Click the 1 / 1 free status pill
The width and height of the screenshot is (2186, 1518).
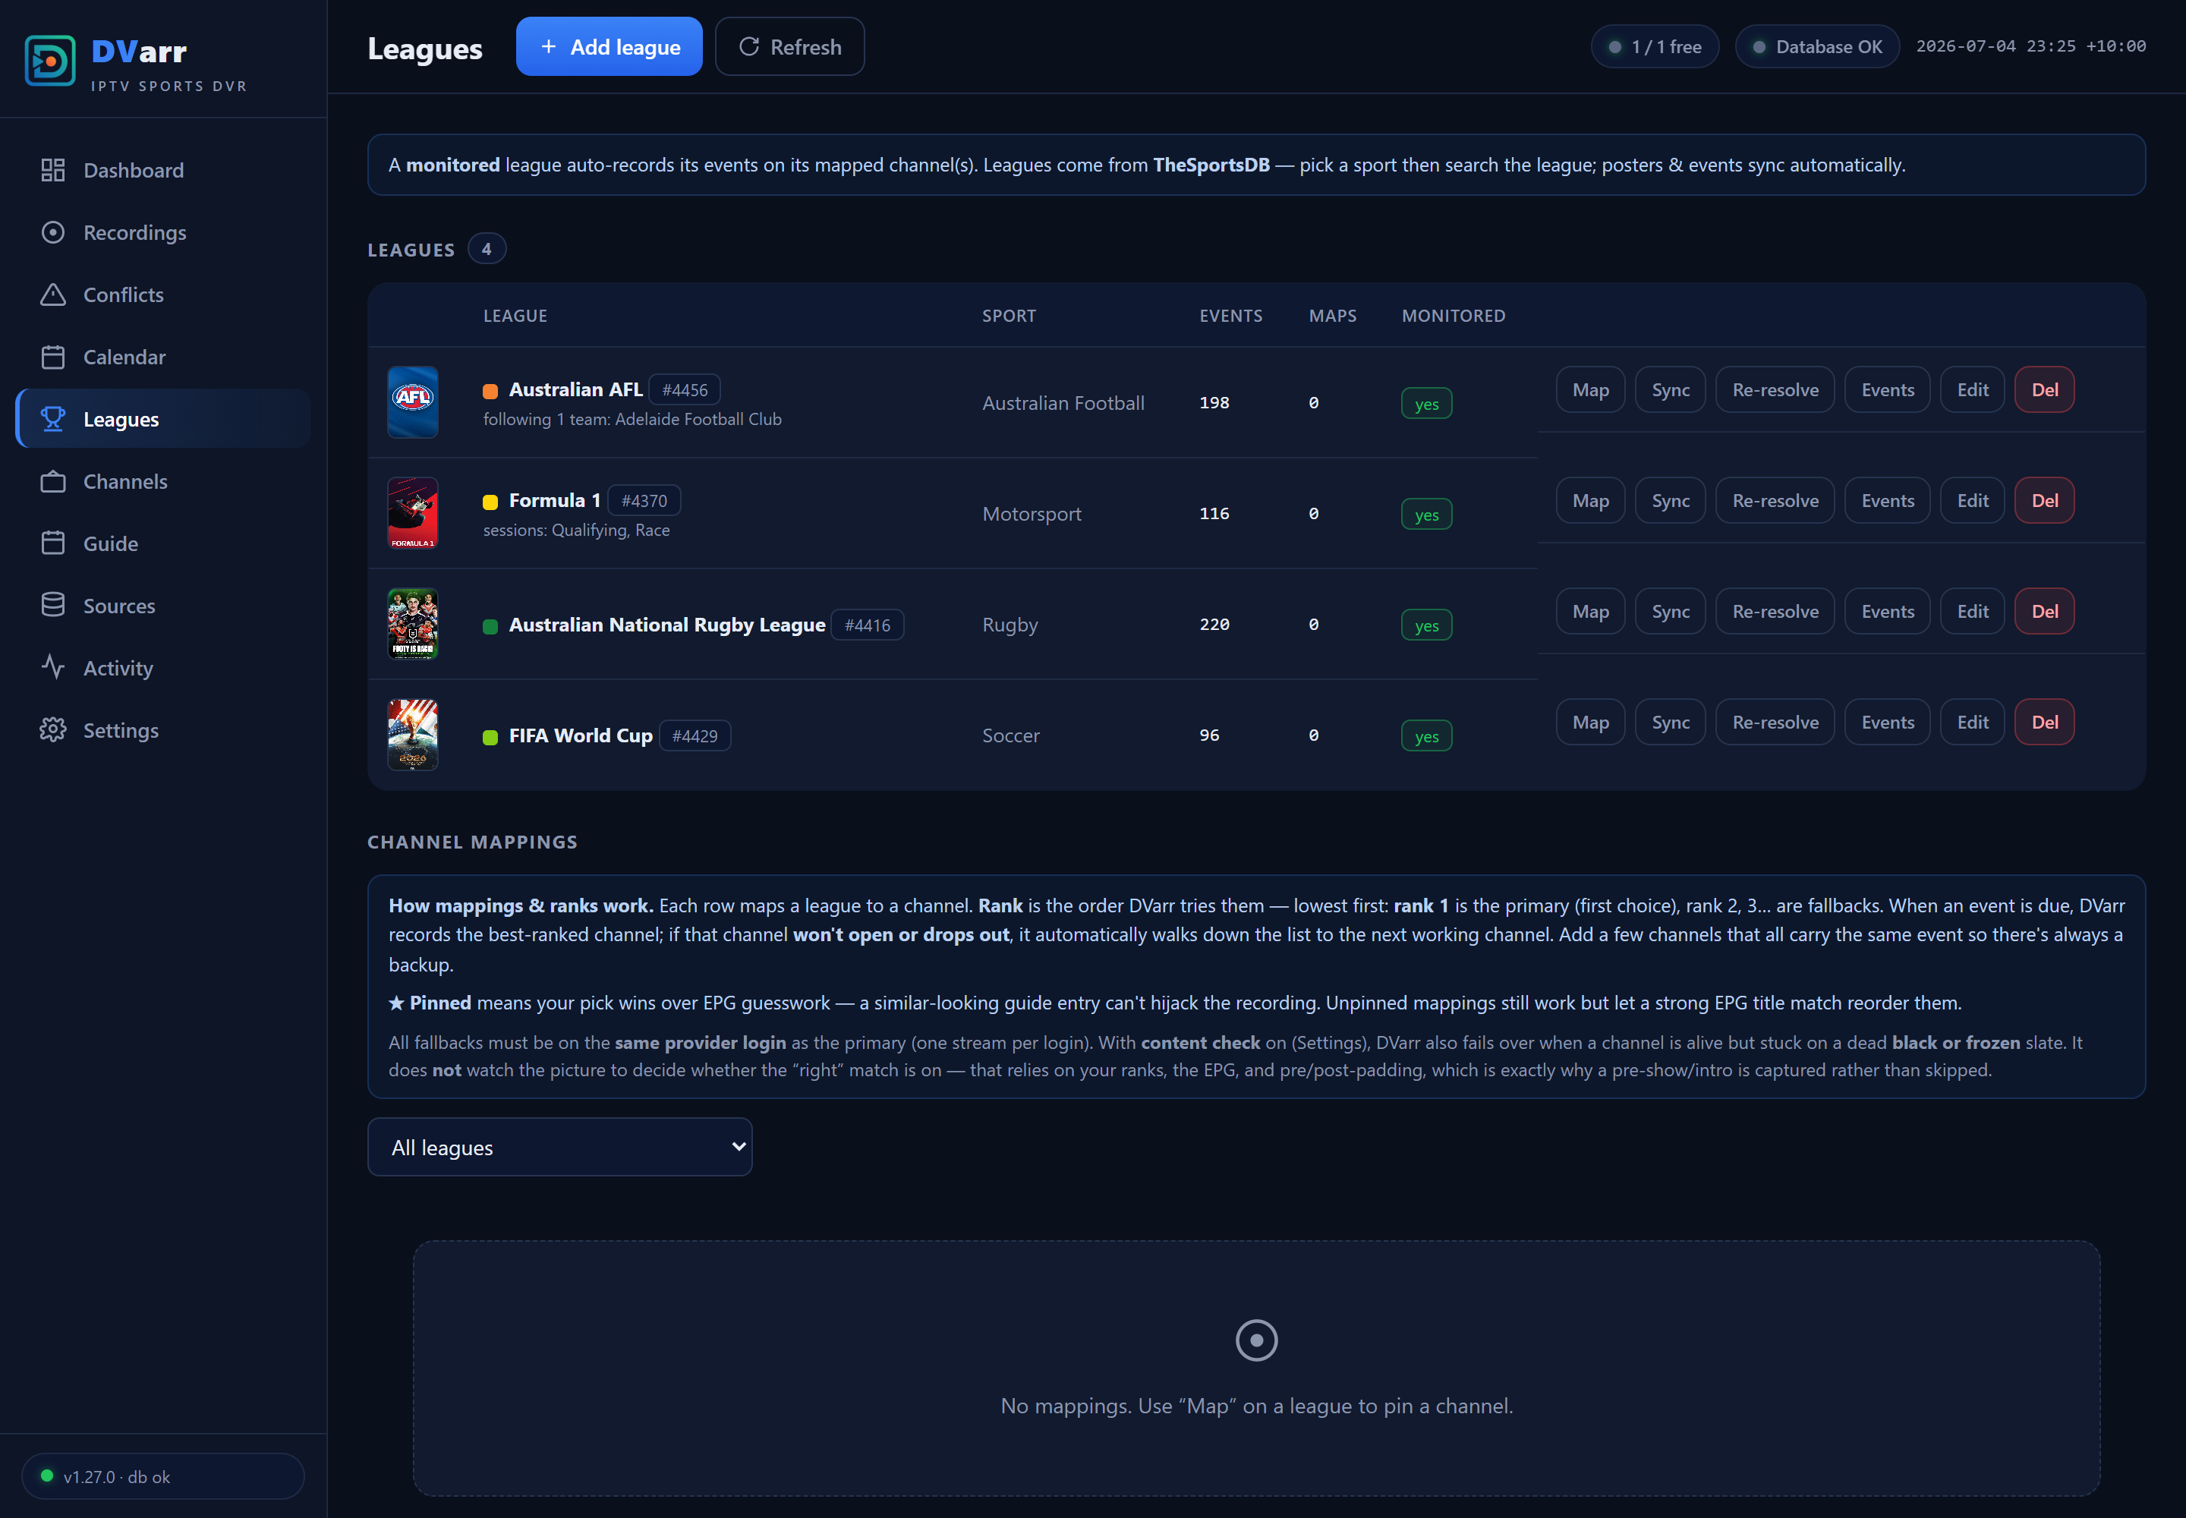click(x=1654, y=46)
